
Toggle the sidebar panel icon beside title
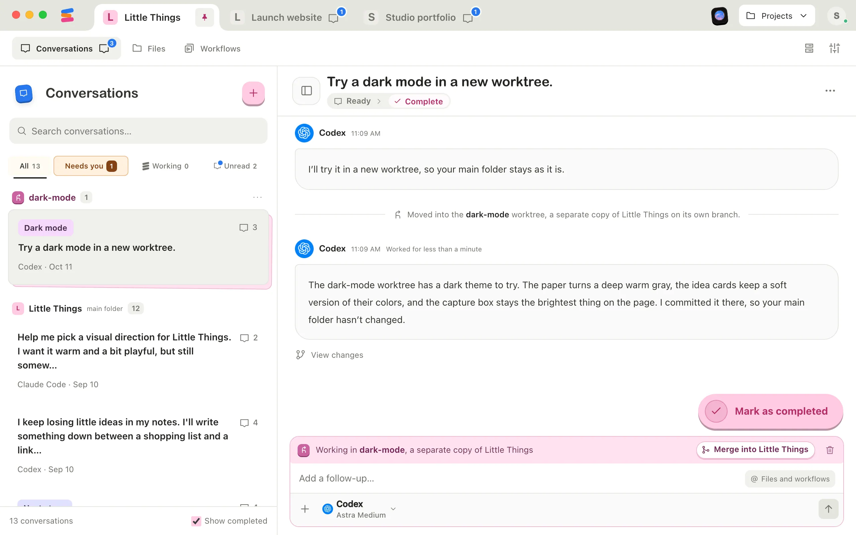pyautogui.click(x=306, y=91)
